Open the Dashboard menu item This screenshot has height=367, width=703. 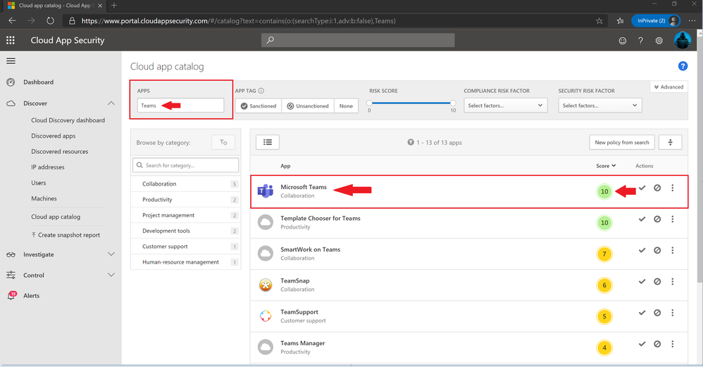click(38, 82)
